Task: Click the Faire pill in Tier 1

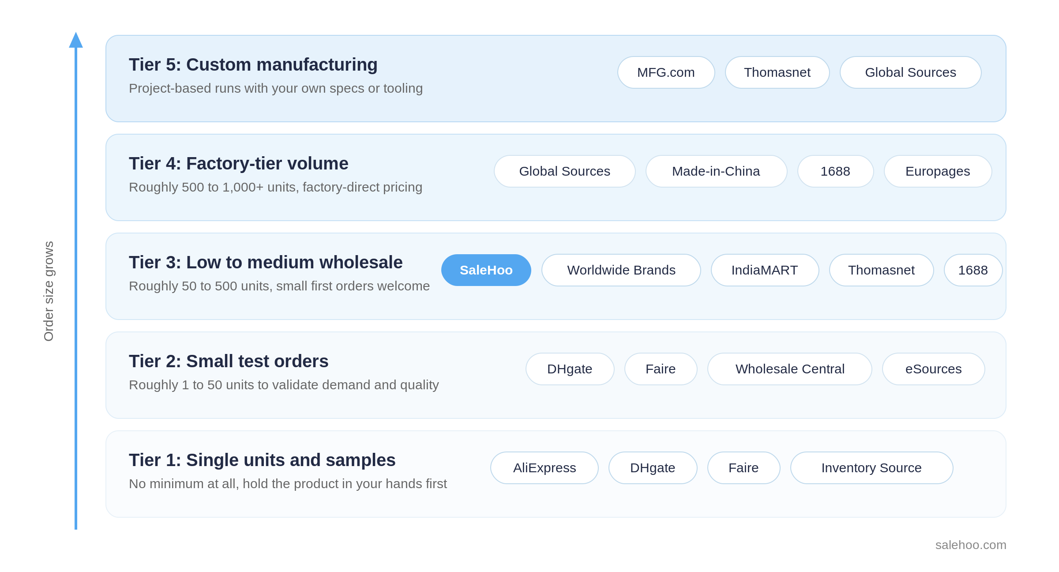Action: point(744,468)
